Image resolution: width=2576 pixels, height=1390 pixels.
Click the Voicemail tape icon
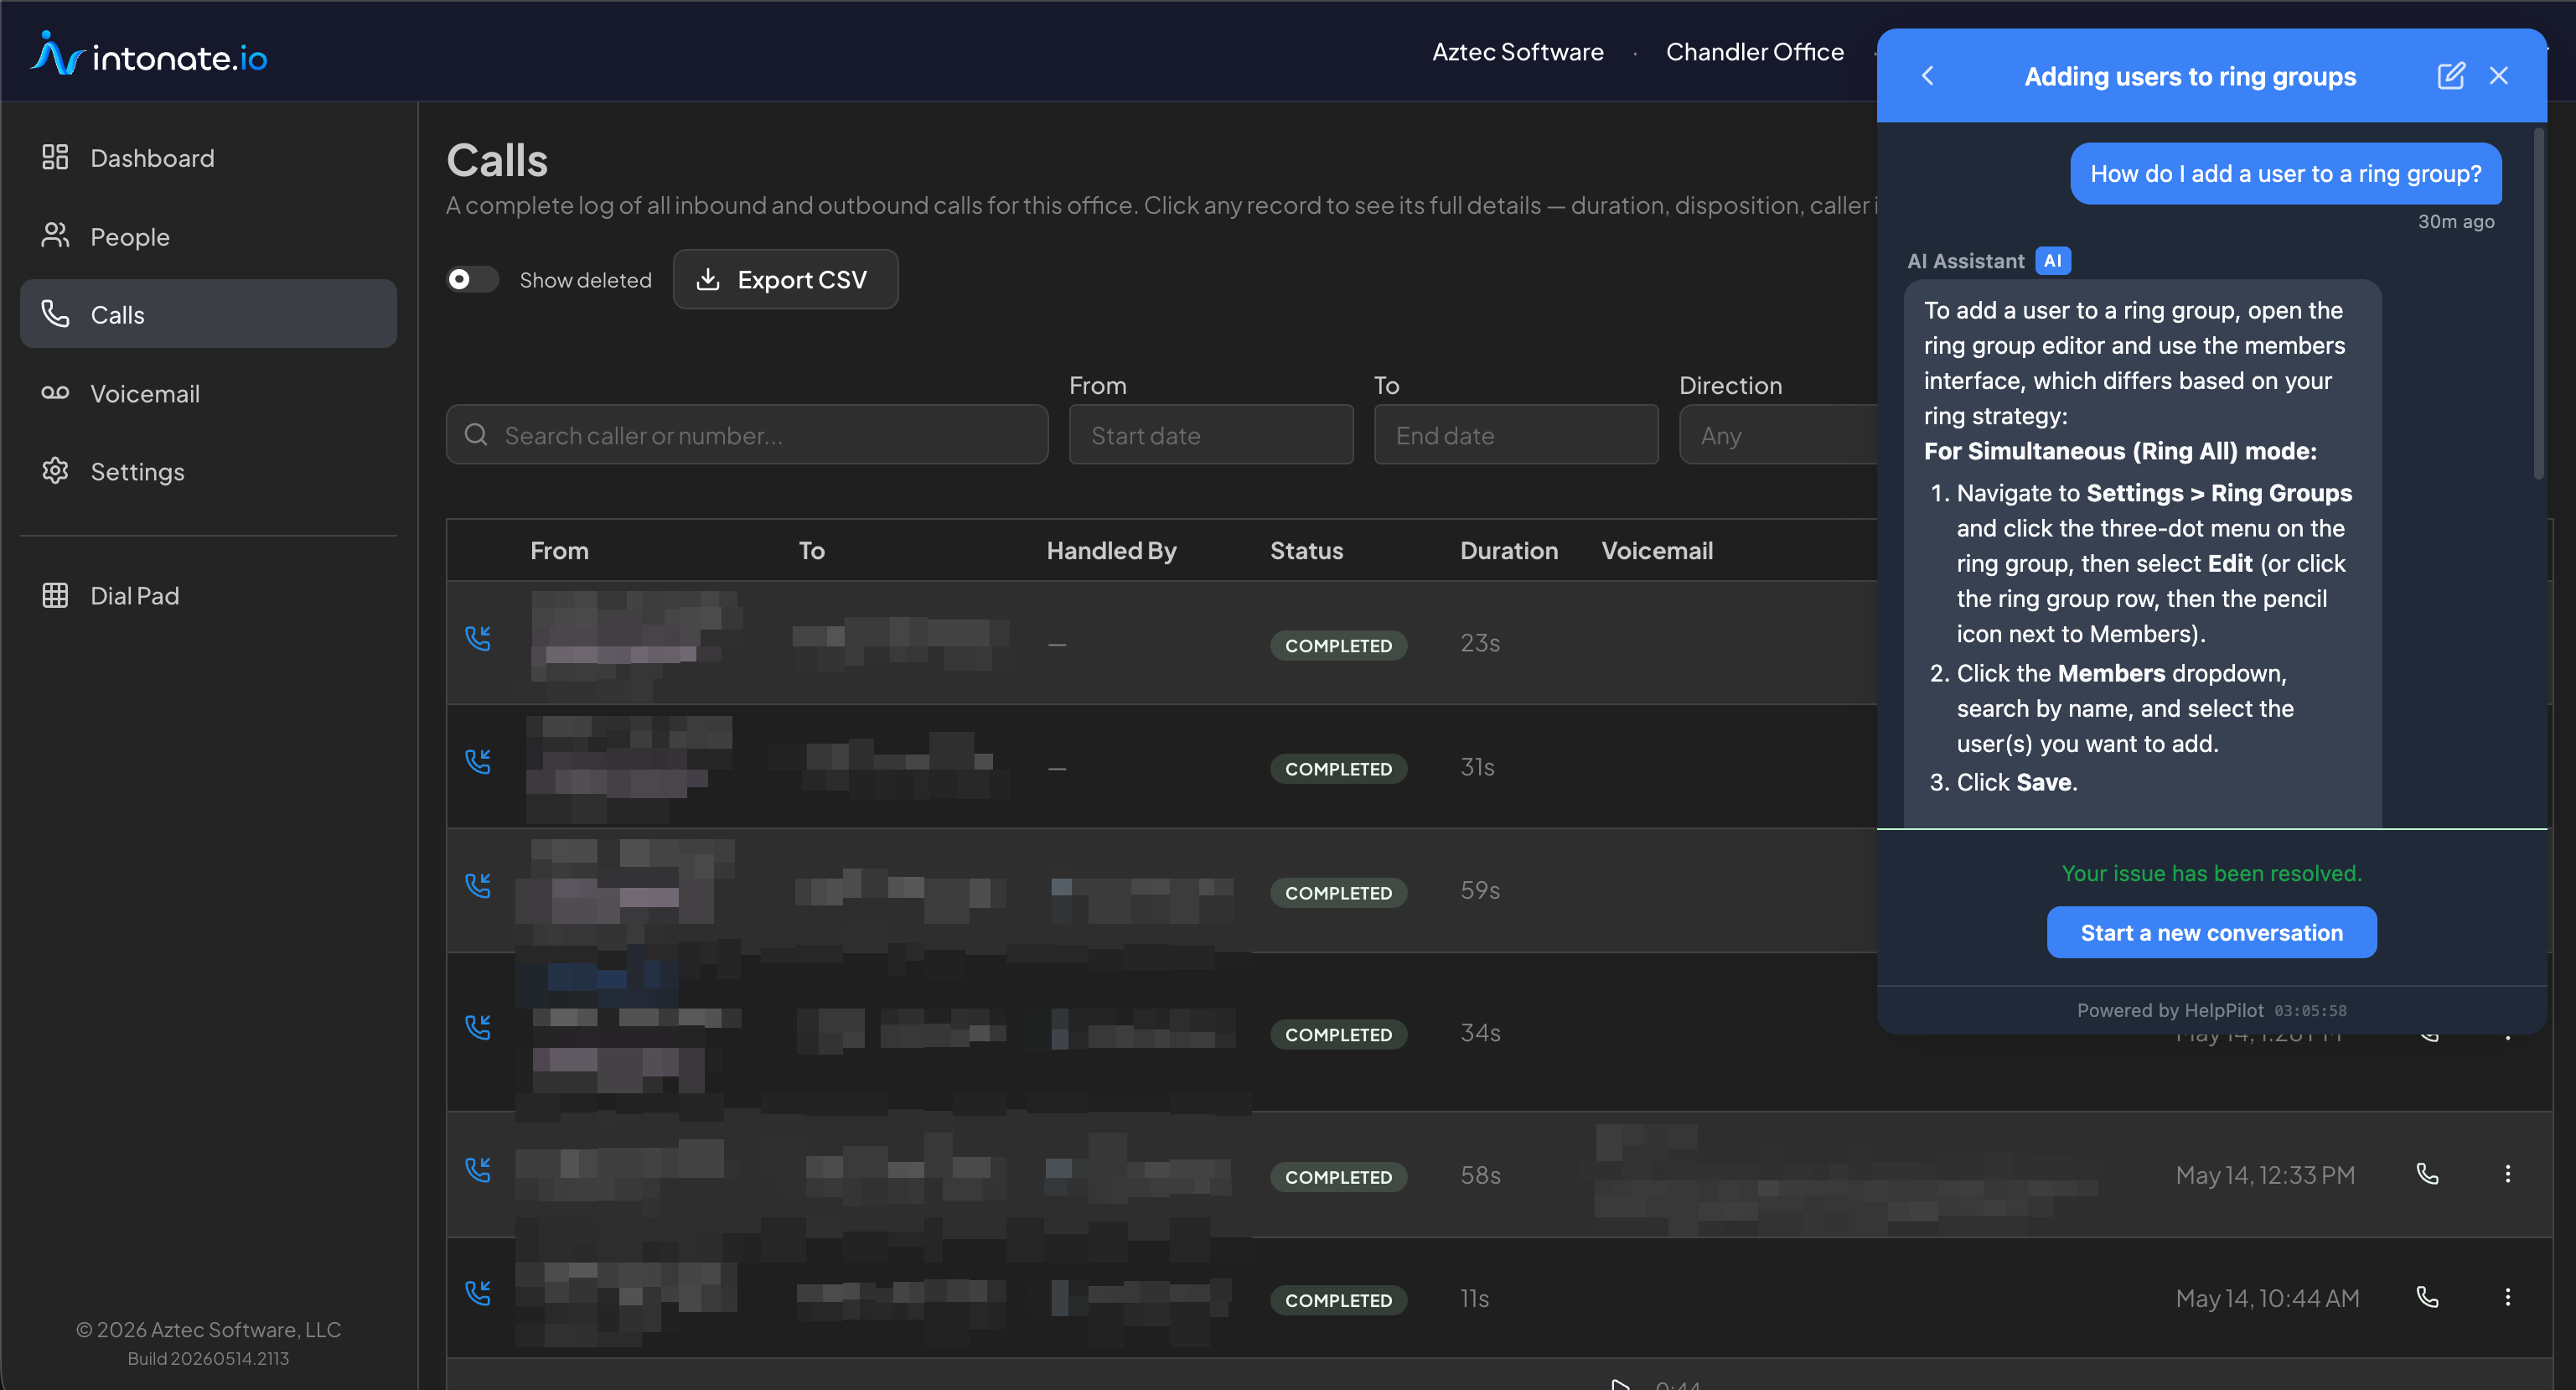tap(55, 392)
